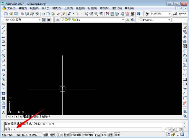Screen dimensions: 189x138
Task: Enable 对象捕捉 object snap
Action: 76,135
